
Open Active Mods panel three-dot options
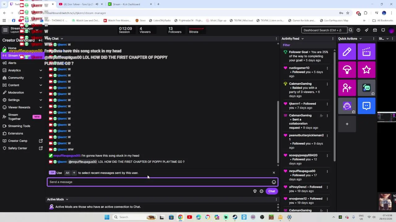coord(276,199)
